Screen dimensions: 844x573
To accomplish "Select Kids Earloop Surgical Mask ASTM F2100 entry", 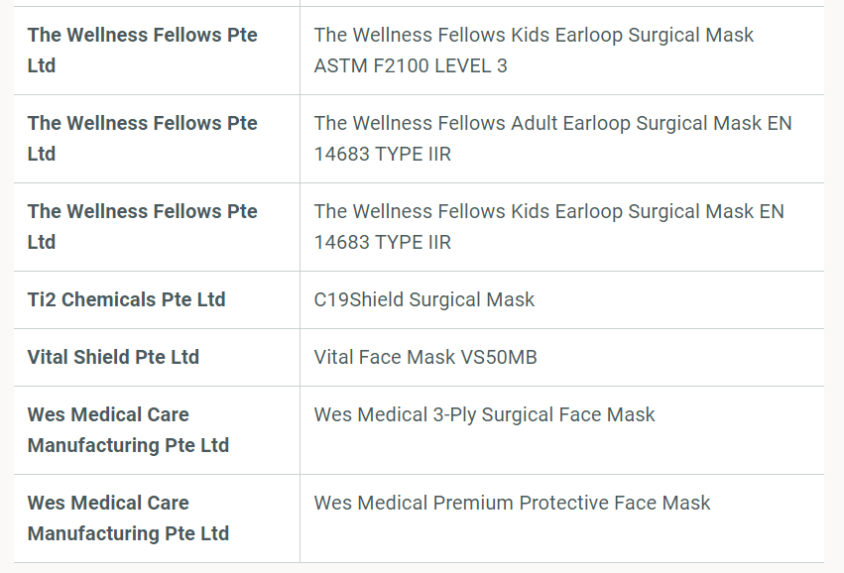I will click(534, 51).
